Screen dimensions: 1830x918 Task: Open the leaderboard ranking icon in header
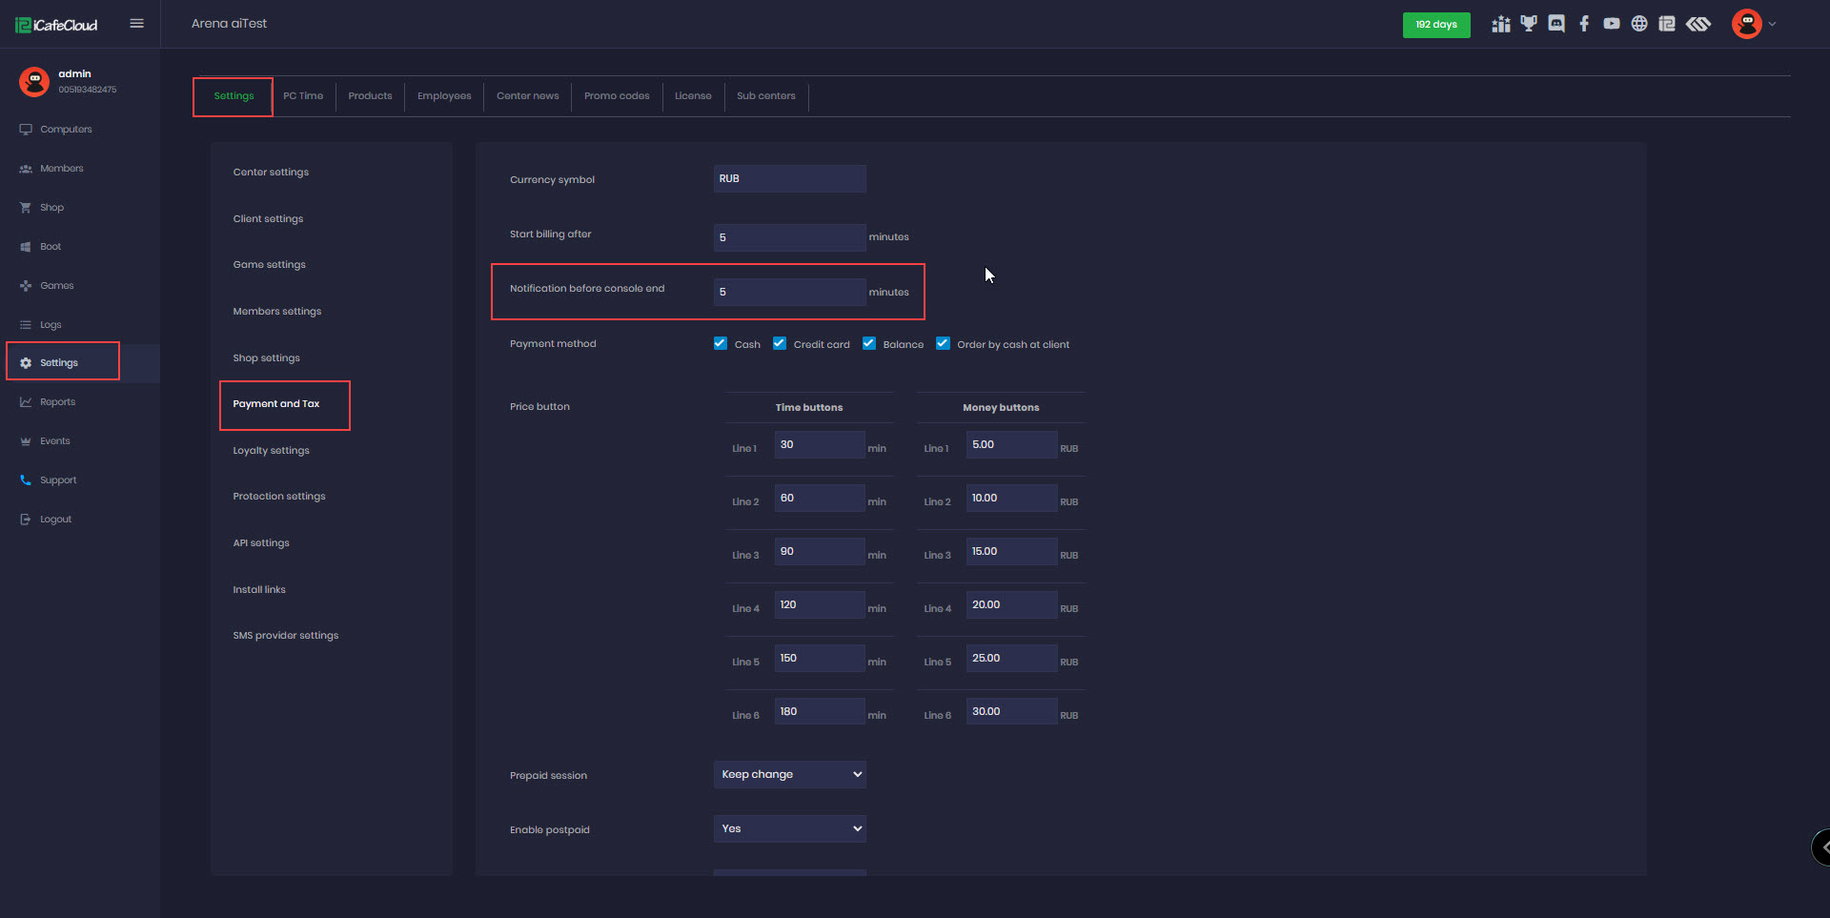click(x=1500, y=24)
